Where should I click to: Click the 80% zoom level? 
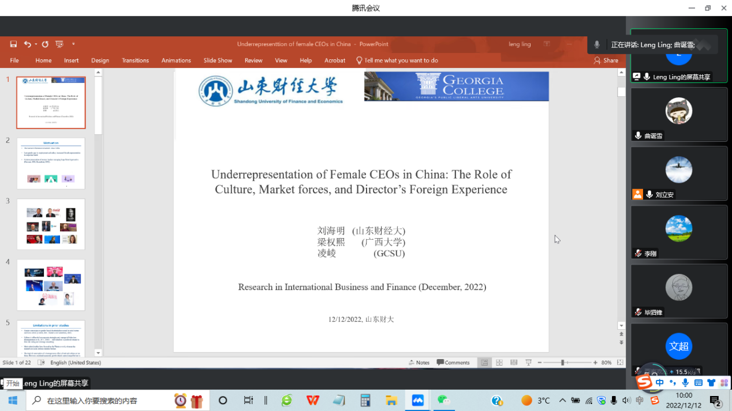[x=606, y=363]
